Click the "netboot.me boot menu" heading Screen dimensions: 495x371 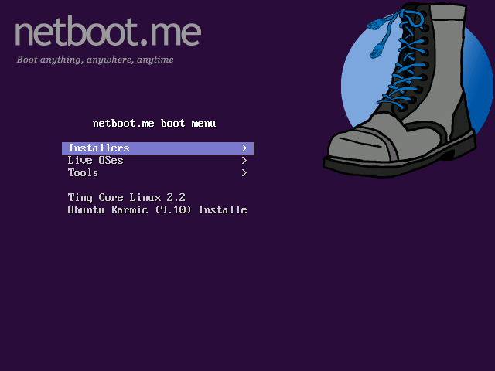click(x=154, y=124)
